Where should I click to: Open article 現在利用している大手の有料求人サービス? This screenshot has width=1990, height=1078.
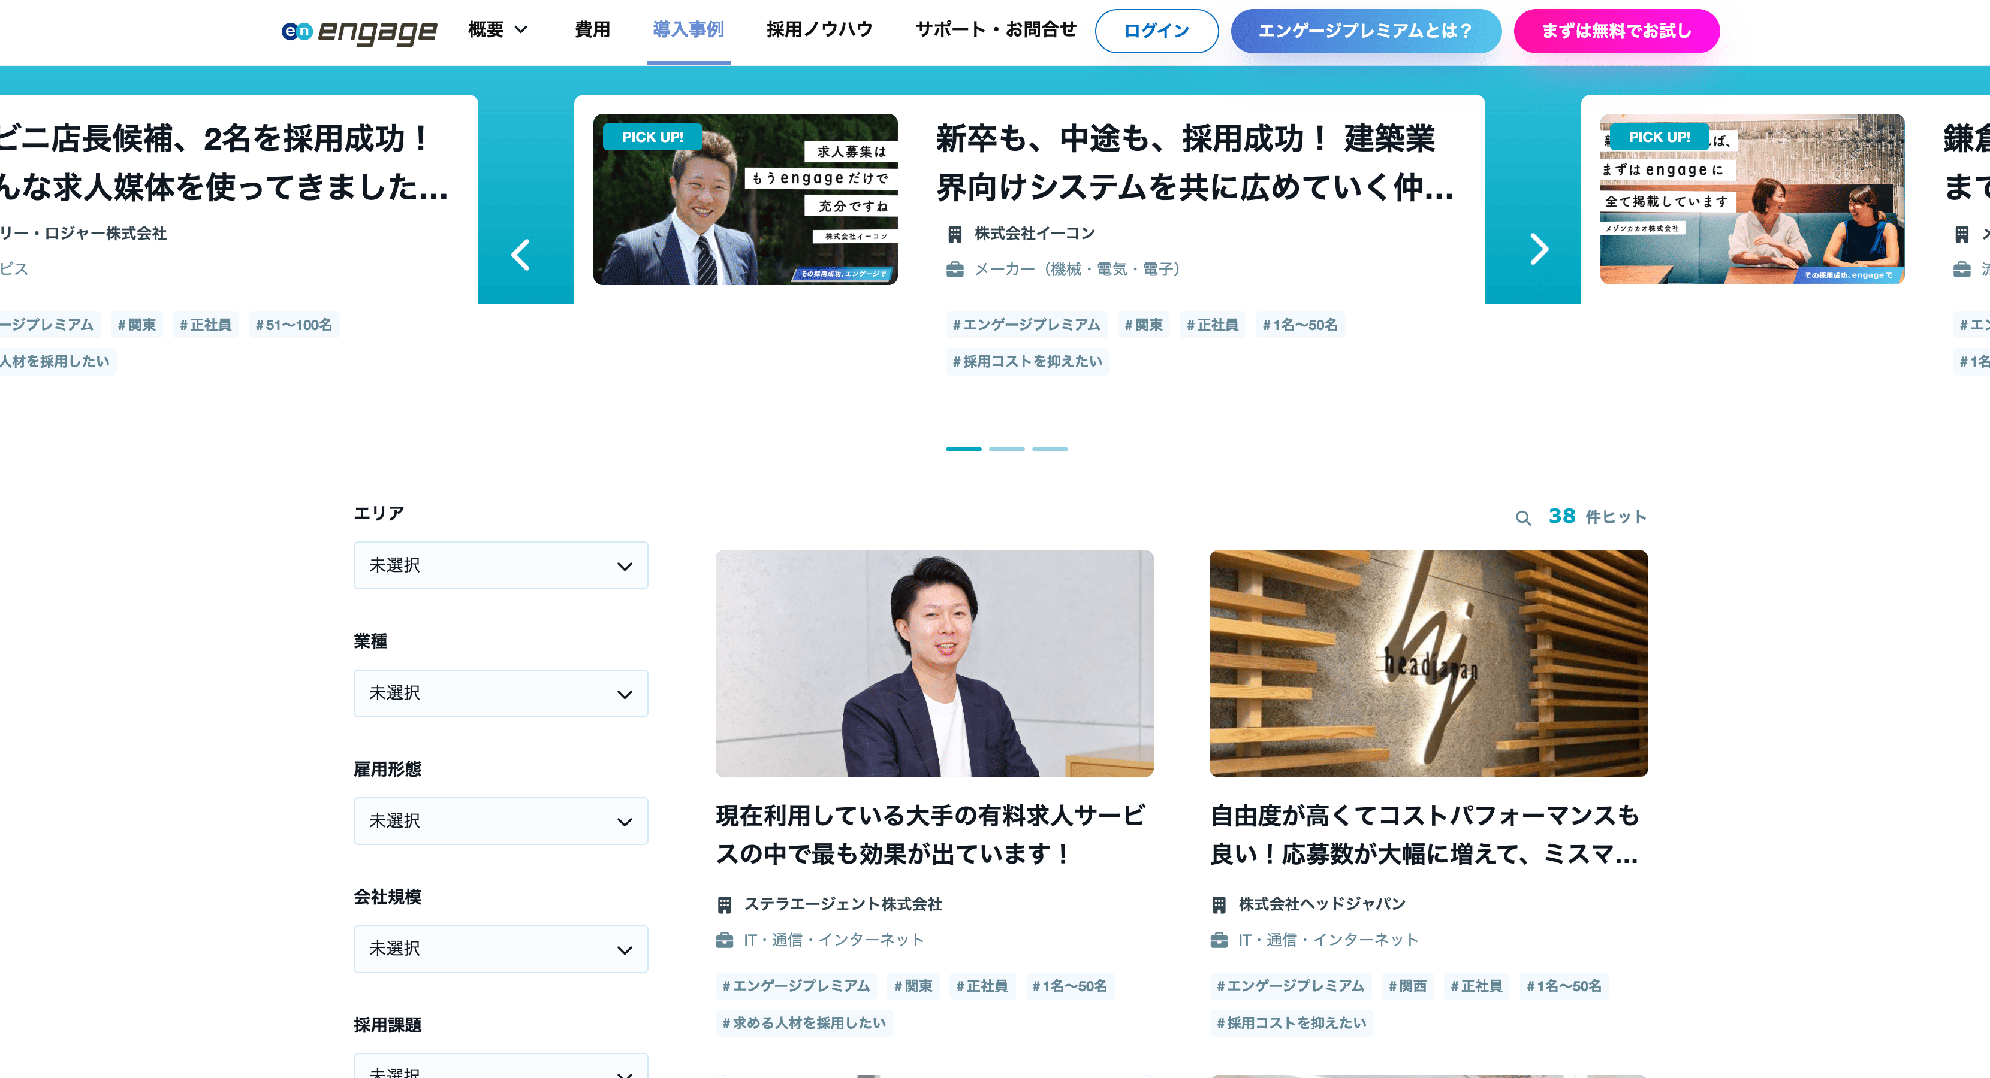pos(931,835)
